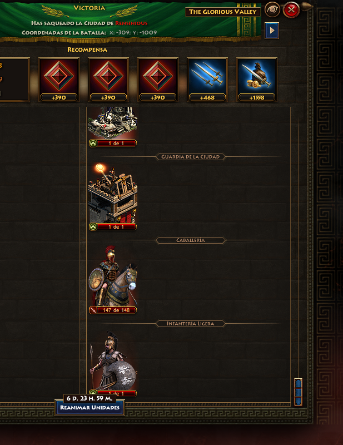Image resolution: width=343 pixels, height=445 pixels.
Task: Click sword icon on 147 de 148 bar
Action: pos(93,310)
